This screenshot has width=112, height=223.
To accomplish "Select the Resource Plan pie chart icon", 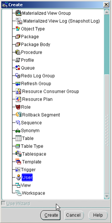I will (18, 99).
